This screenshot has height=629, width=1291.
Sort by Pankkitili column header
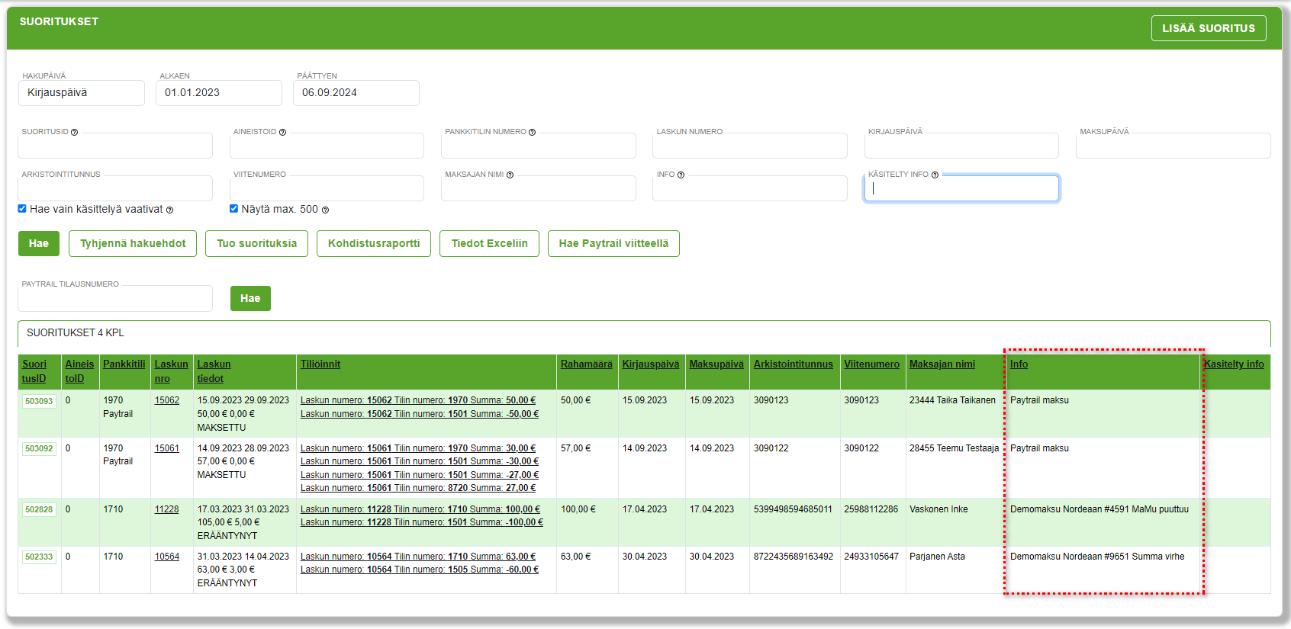point(124,364)
